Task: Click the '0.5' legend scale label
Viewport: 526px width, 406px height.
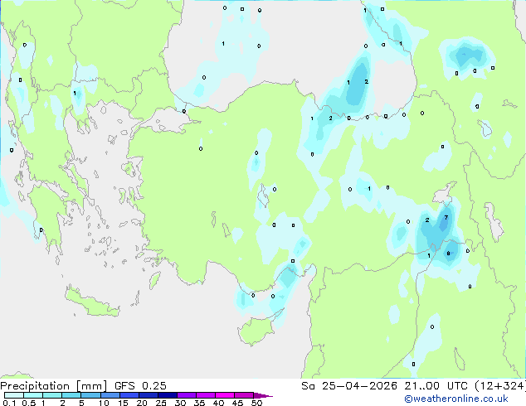Action: [x=28, y=403]
